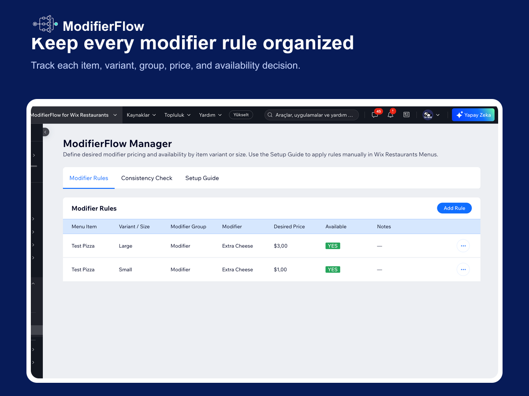
Task: Click the $3,00 price cell
Action: [x=280, y=246]
